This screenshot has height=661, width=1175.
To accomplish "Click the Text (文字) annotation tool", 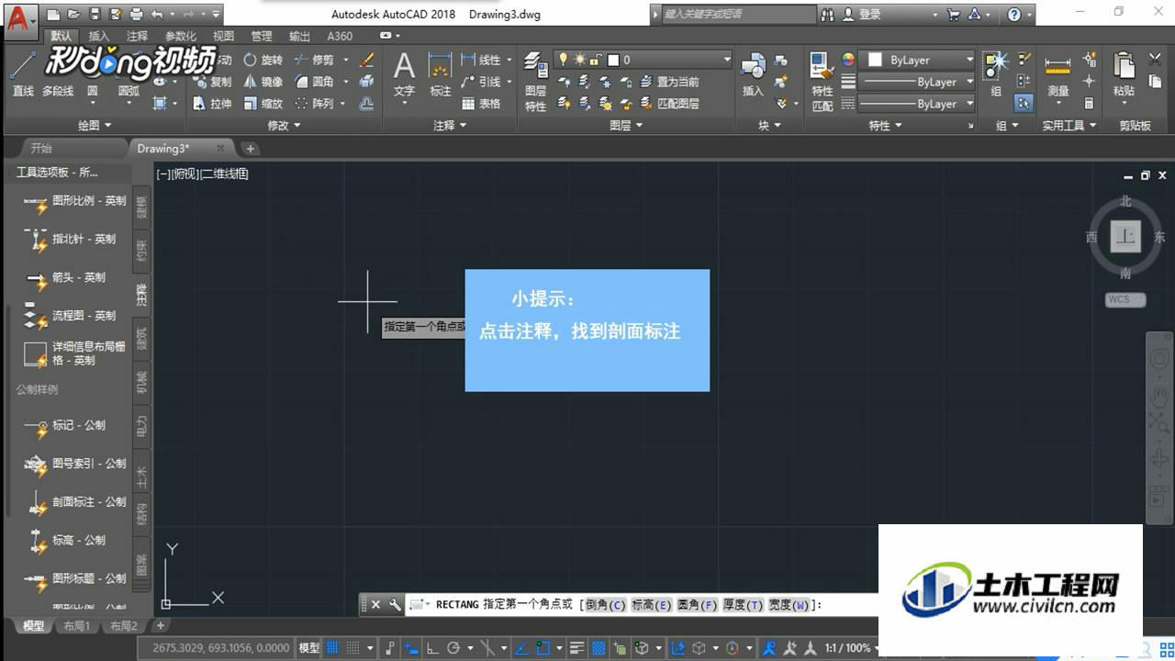I will click(x=404, y=73).
